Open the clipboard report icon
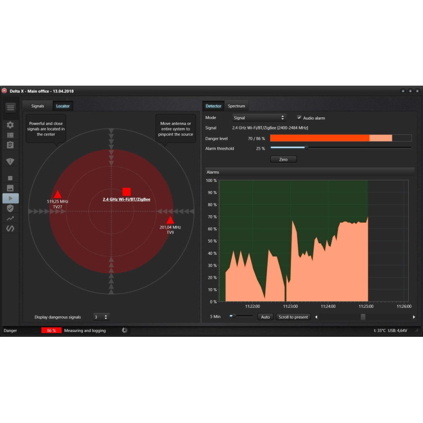423x423 pixels. click(x=10, y=145)
